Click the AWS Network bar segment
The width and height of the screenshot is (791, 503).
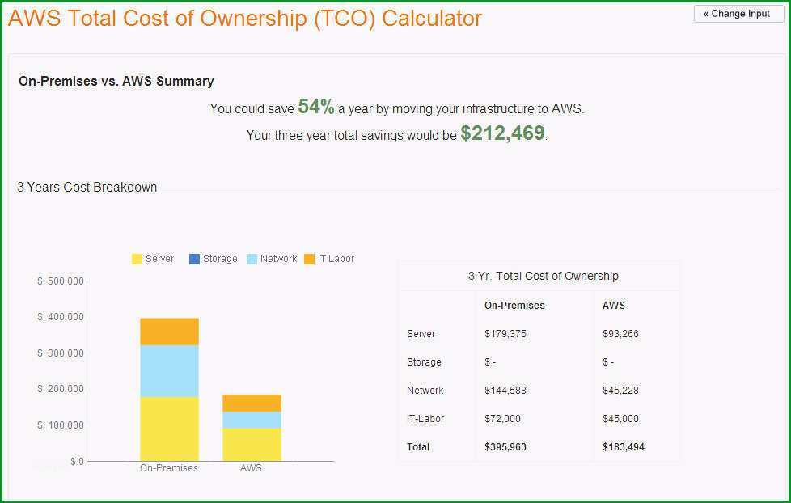pyautogui.click(x=252, y=420)
